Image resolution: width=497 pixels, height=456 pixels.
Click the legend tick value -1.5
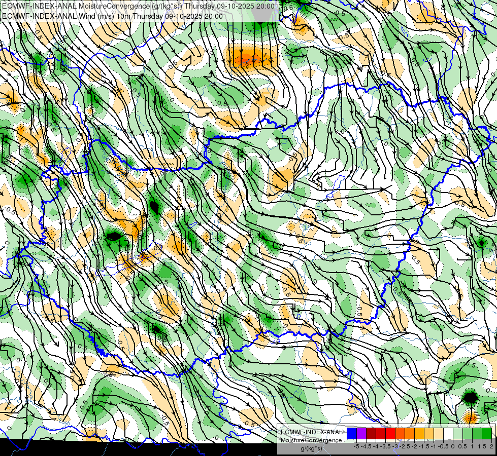click(x=424, y=446)
